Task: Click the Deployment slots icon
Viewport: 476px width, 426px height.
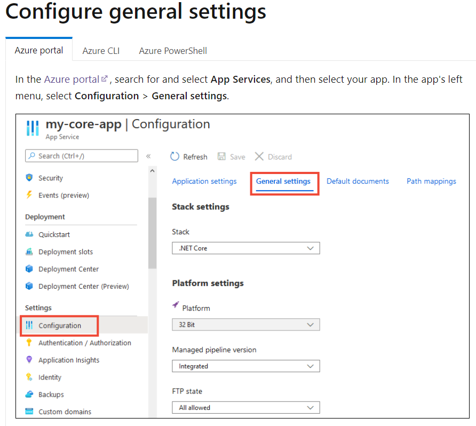Action: [29, 251]
